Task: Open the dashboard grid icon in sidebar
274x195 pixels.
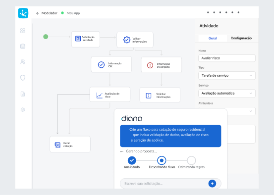Action: coord(23,31)
